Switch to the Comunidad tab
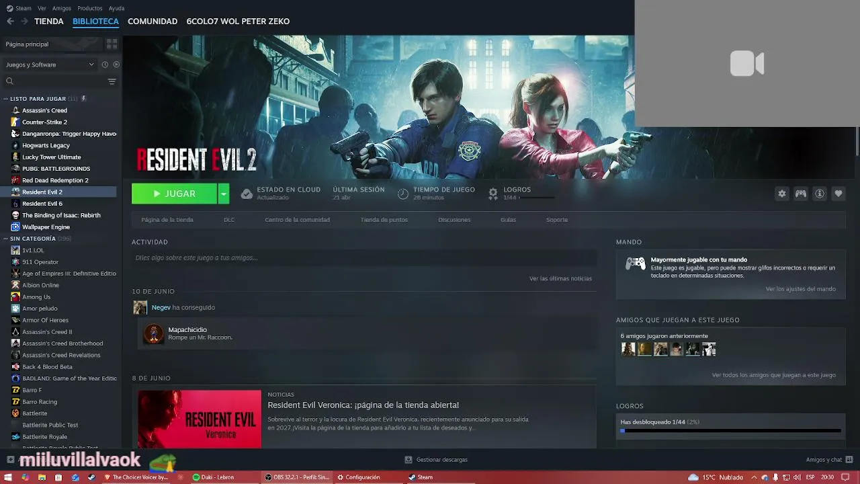 pos(153,22)
